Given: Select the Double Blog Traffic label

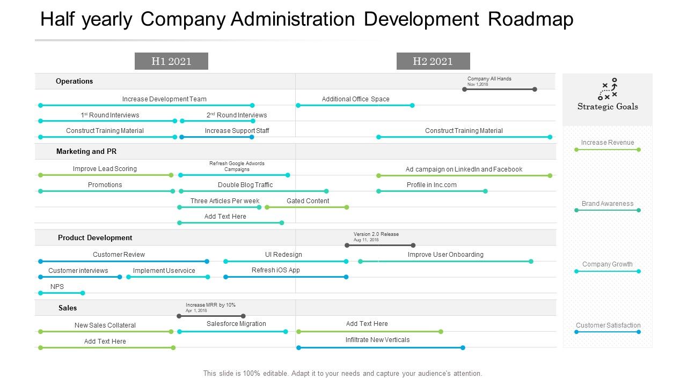Looking at the screenshot, I should click(245, 185).
